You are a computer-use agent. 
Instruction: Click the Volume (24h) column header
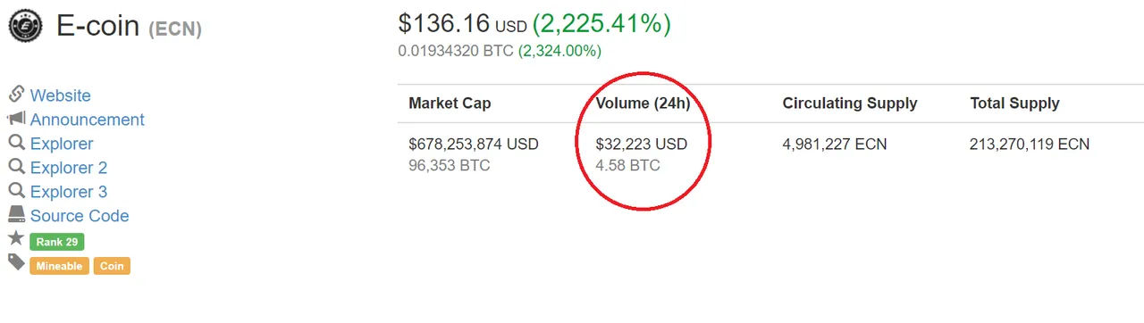643,104
